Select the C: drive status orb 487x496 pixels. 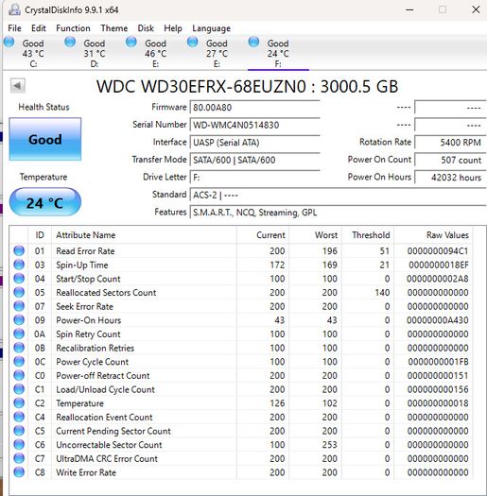(9, 42)
